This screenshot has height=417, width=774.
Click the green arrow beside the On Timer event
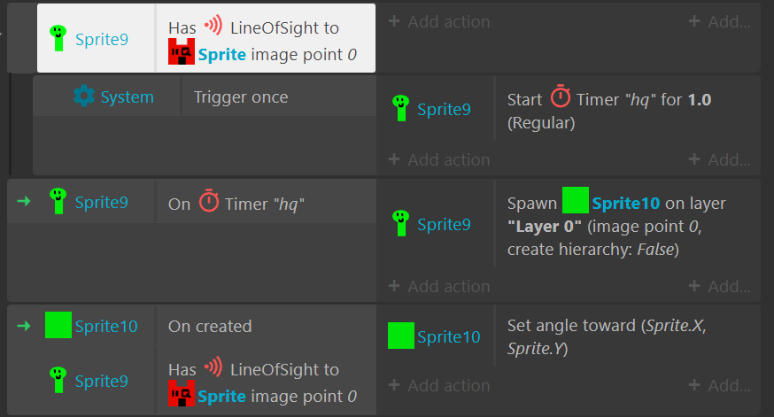(24, 201)
